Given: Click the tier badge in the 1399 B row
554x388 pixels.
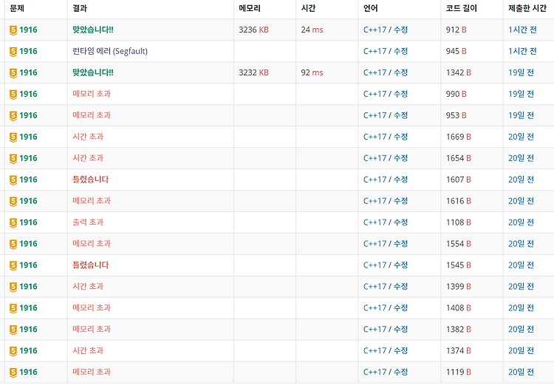Looking at the screenshot, I should coord(13,287).
